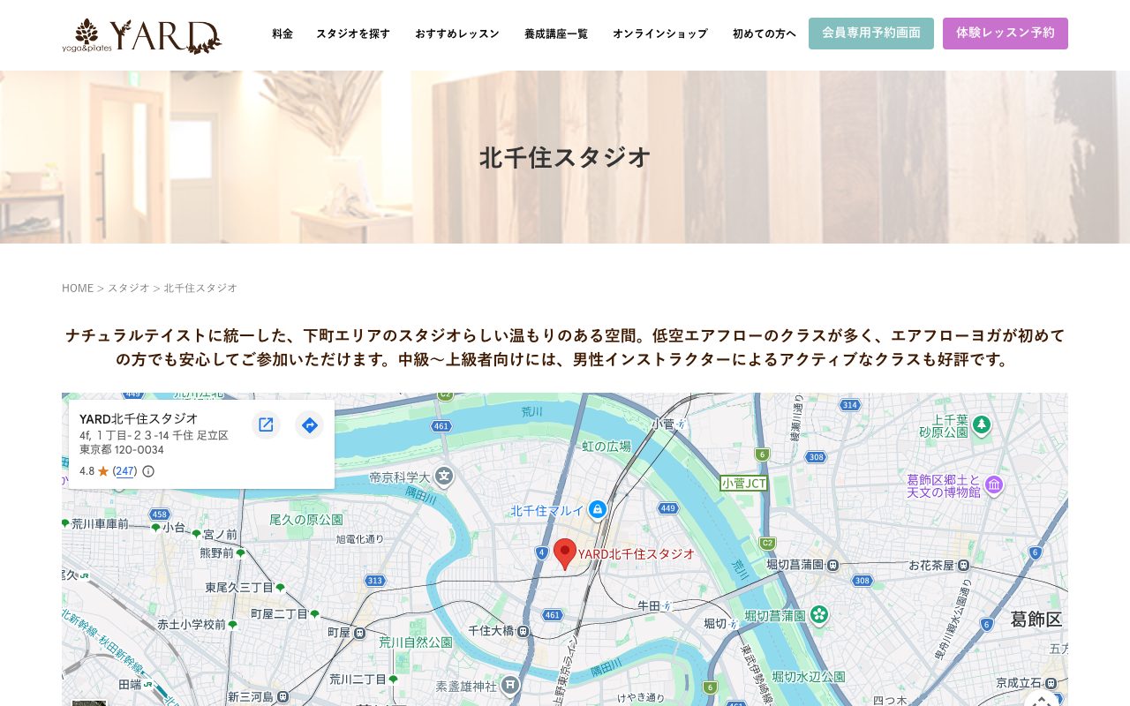Click the 上千葉砂原公園 park marker
This screenshot has width=1130, height=706.
[x=981, y=424]
